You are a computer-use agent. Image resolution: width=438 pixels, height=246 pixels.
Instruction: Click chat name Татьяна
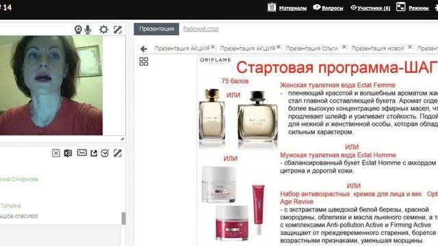(x=11, y=206)
